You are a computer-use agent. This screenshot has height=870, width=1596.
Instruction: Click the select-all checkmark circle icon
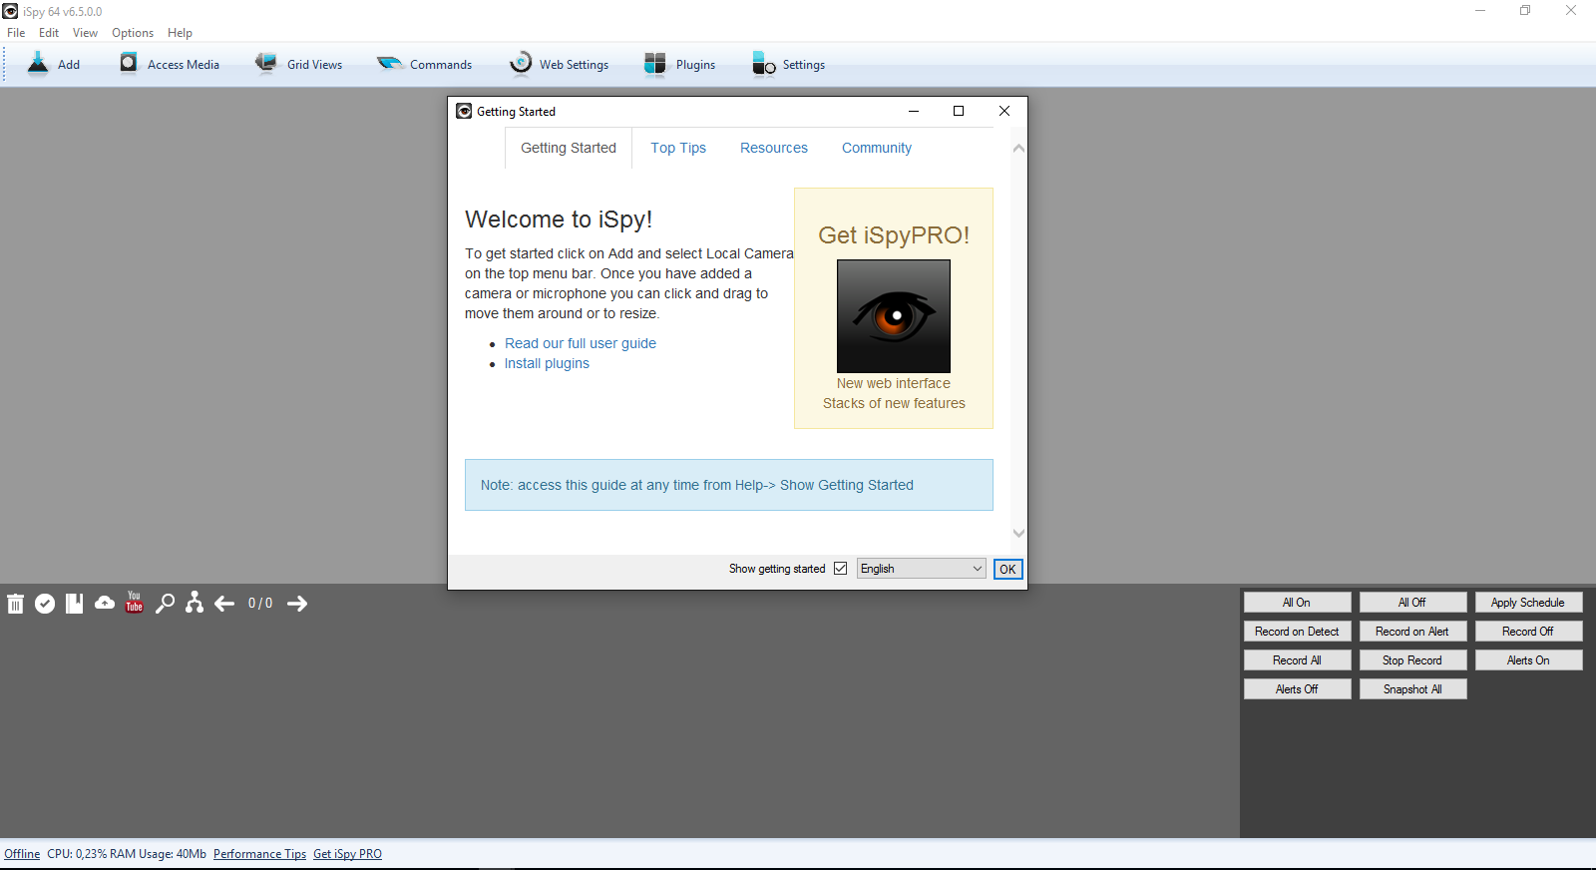pyautogui.click(x=45, y=604)
